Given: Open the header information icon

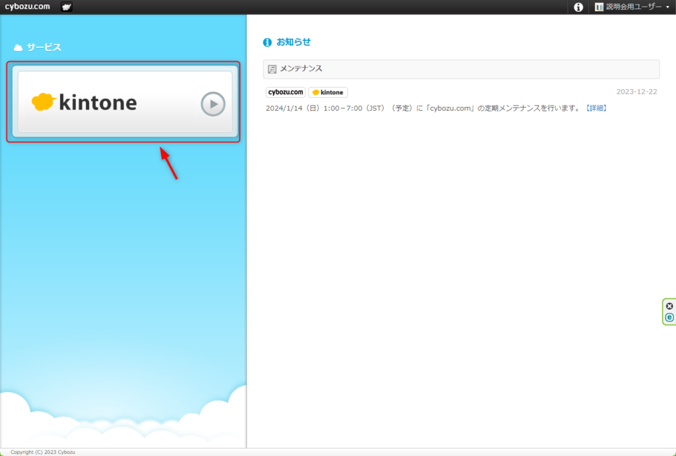Looking at the screenshot, I should pos(578,7).
